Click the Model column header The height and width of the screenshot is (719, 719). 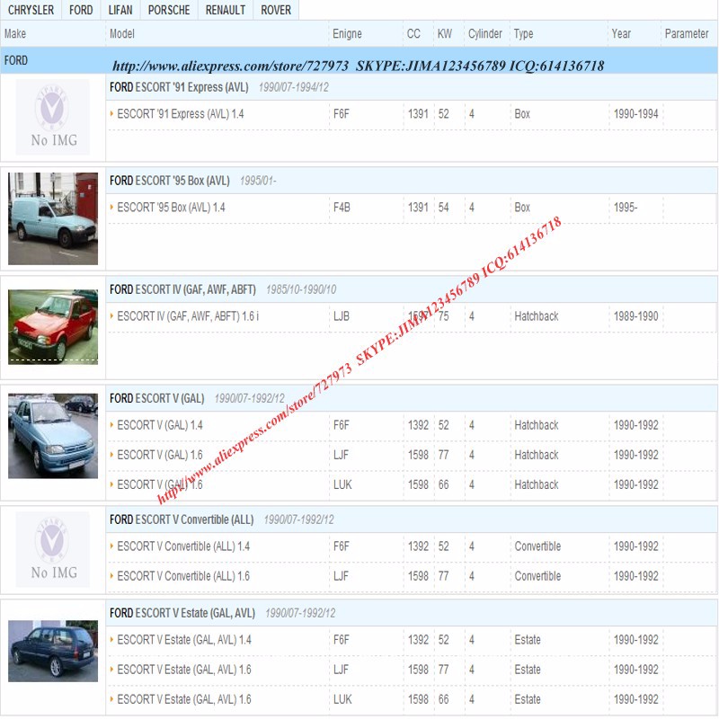(x=122, y=33)
